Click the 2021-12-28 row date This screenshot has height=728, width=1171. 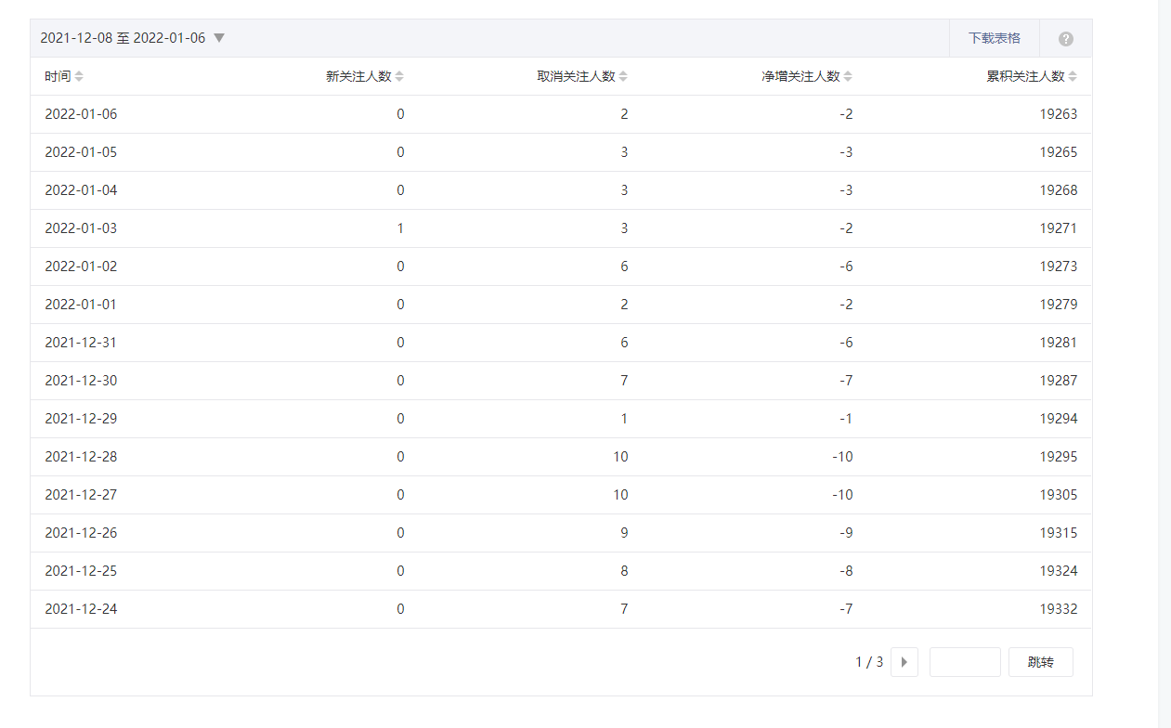[81, 457]
